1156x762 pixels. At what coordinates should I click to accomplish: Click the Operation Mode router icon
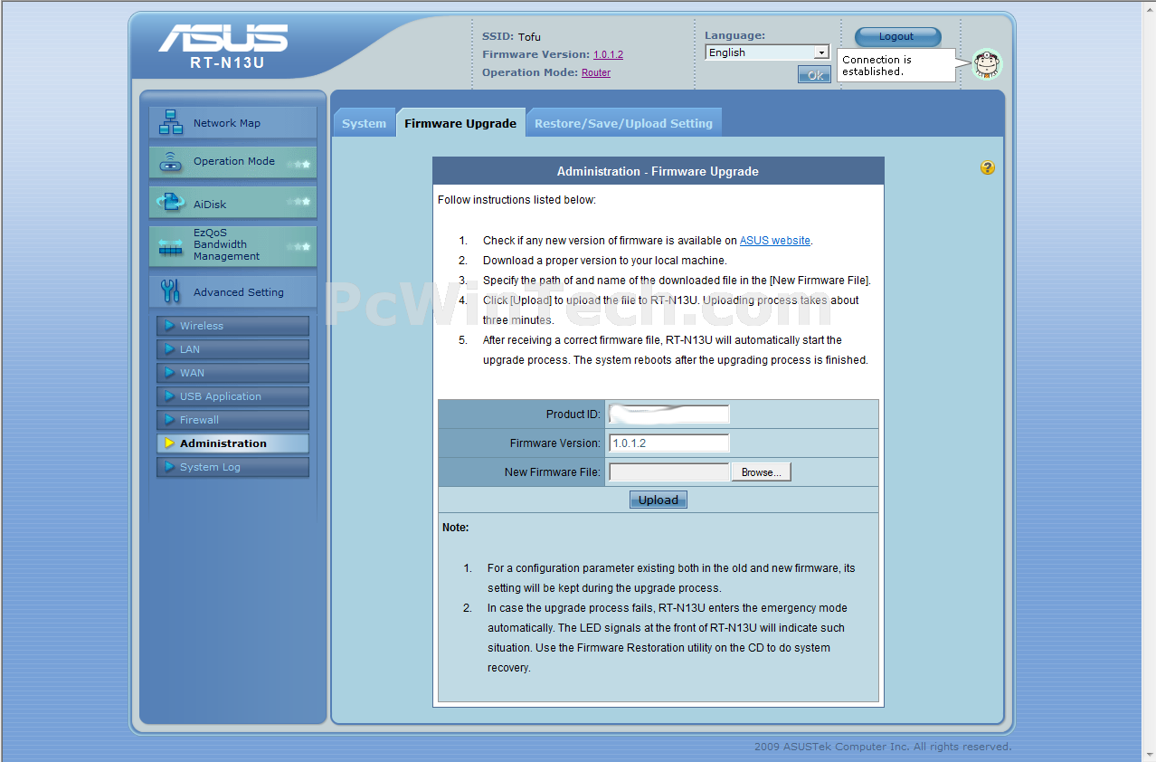coord(171,162)
